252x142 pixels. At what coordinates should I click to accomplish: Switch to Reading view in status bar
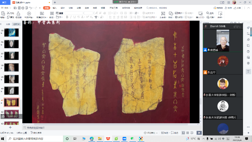pos(192,133)
